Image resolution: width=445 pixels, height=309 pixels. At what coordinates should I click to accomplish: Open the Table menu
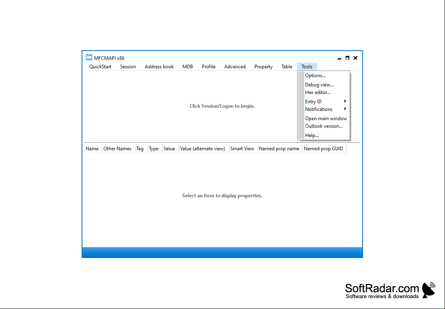coord(287,67)
